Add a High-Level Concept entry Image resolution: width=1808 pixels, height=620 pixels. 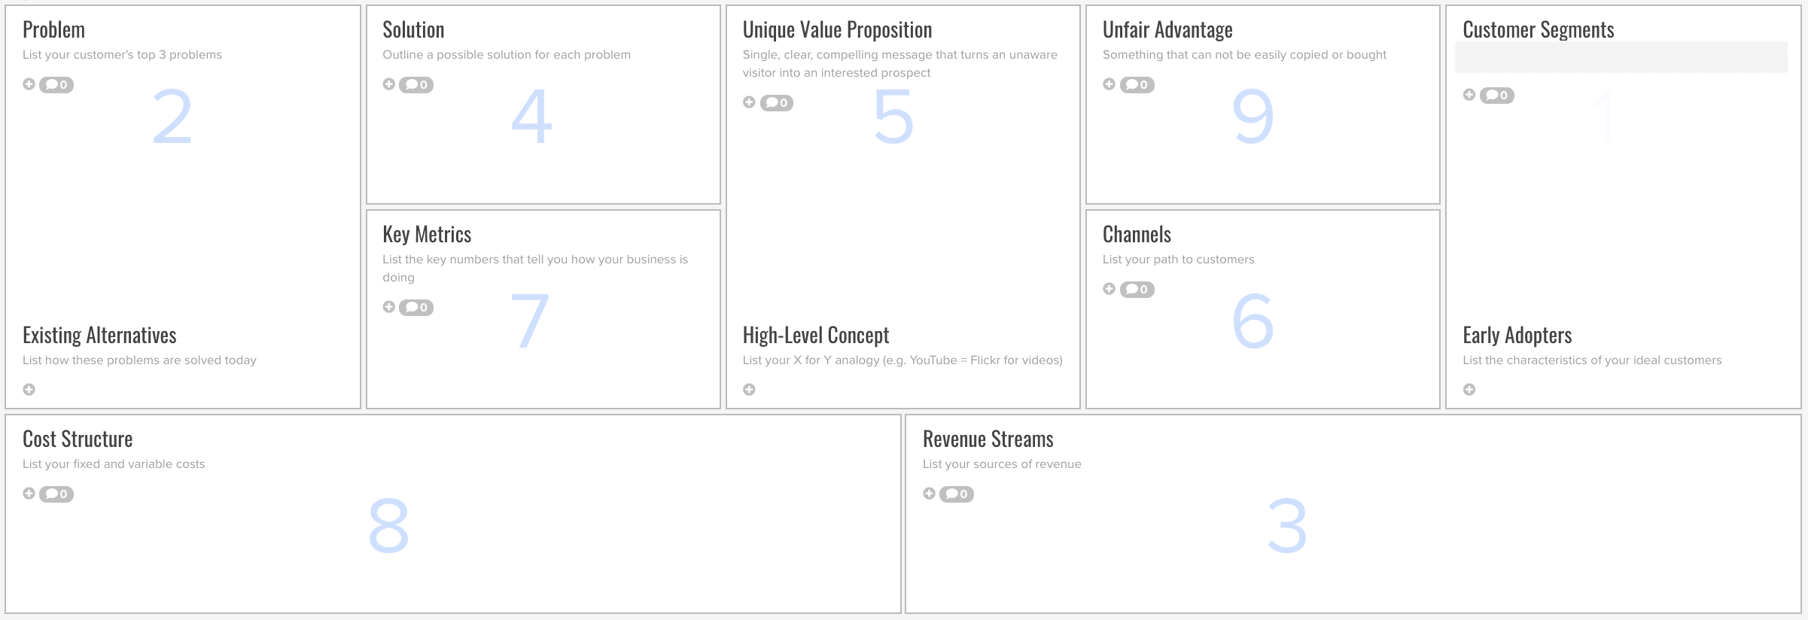point(749,390)
